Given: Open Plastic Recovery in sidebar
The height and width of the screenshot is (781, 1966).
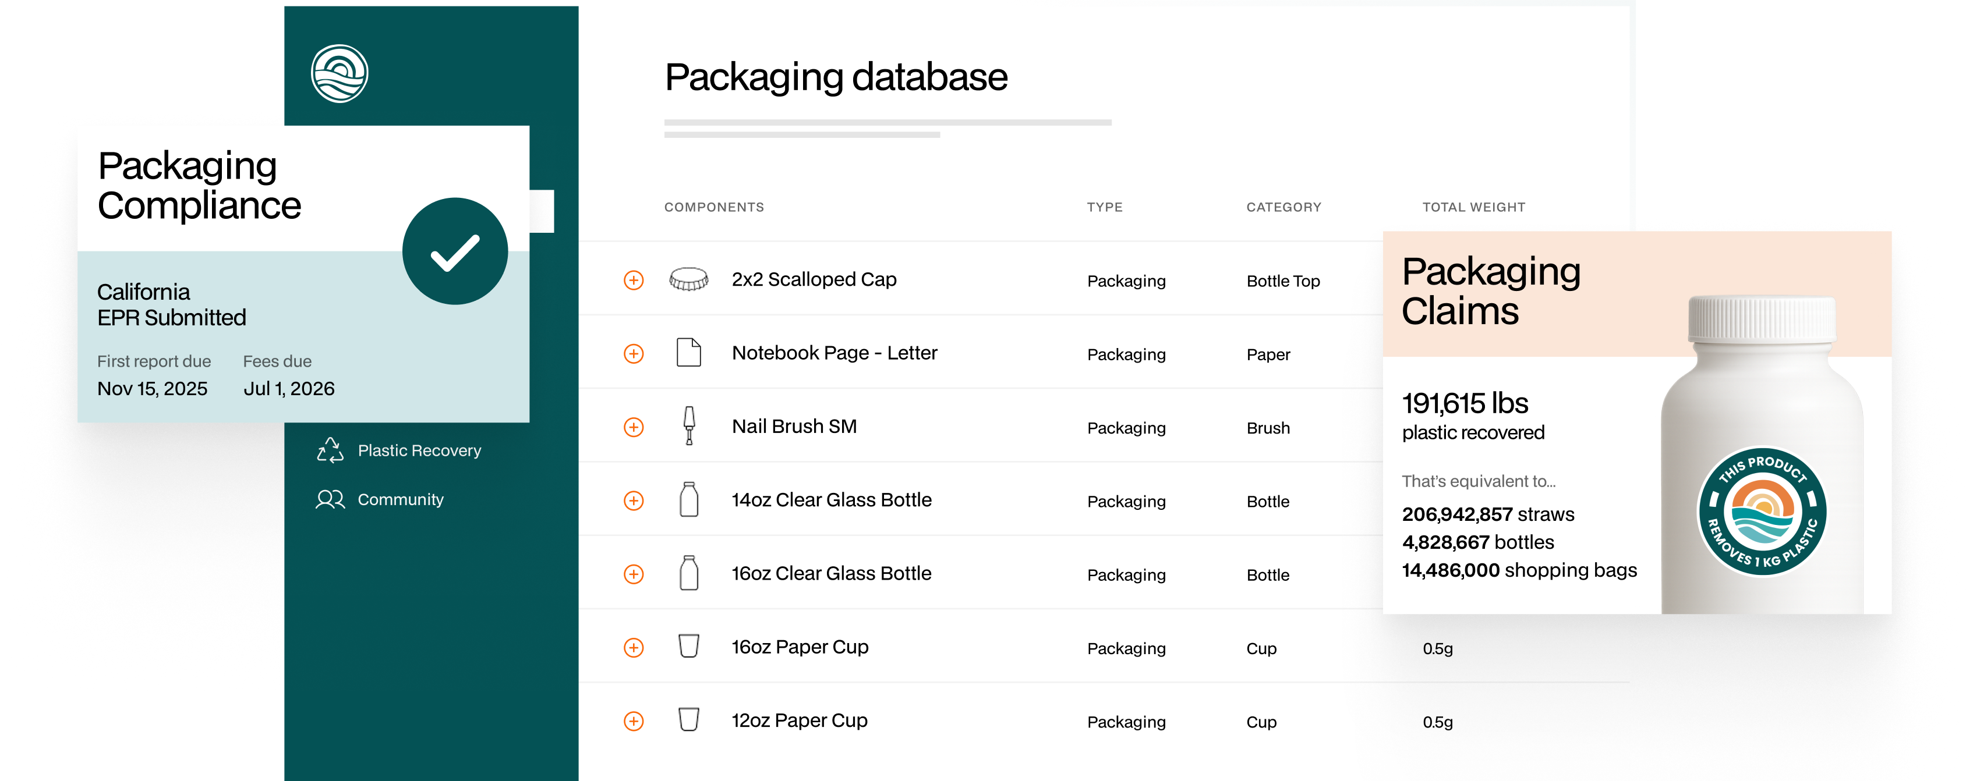Looking at the screenshot, I should point(399,450).
